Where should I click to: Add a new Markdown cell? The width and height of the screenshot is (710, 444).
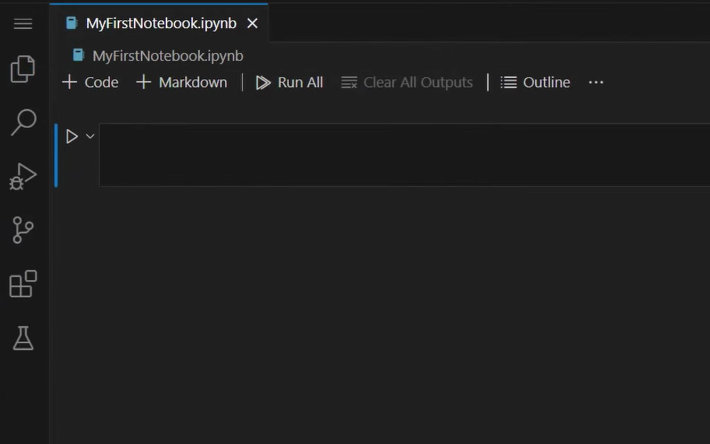point(181,82)
